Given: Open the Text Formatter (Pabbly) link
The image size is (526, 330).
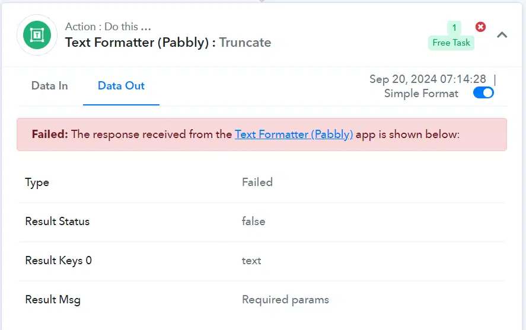Looking at the screenshot, I should tap(294, 134).
